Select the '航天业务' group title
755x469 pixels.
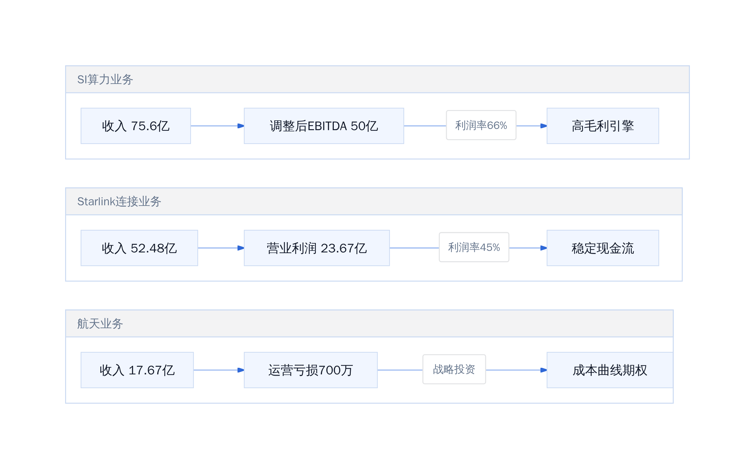pos(100,323)
